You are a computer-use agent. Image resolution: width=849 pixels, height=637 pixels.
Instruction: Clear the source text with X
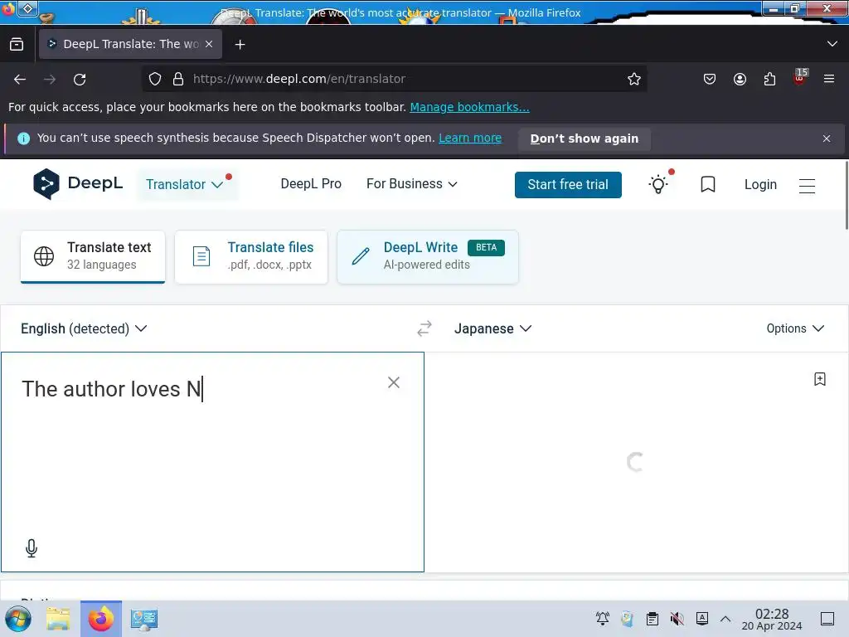(394, 382)
